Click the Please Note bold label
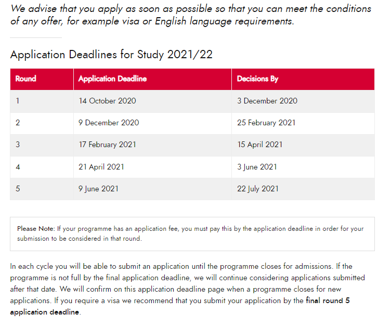This screenshot has height=326, width=391. click(36, 228)
